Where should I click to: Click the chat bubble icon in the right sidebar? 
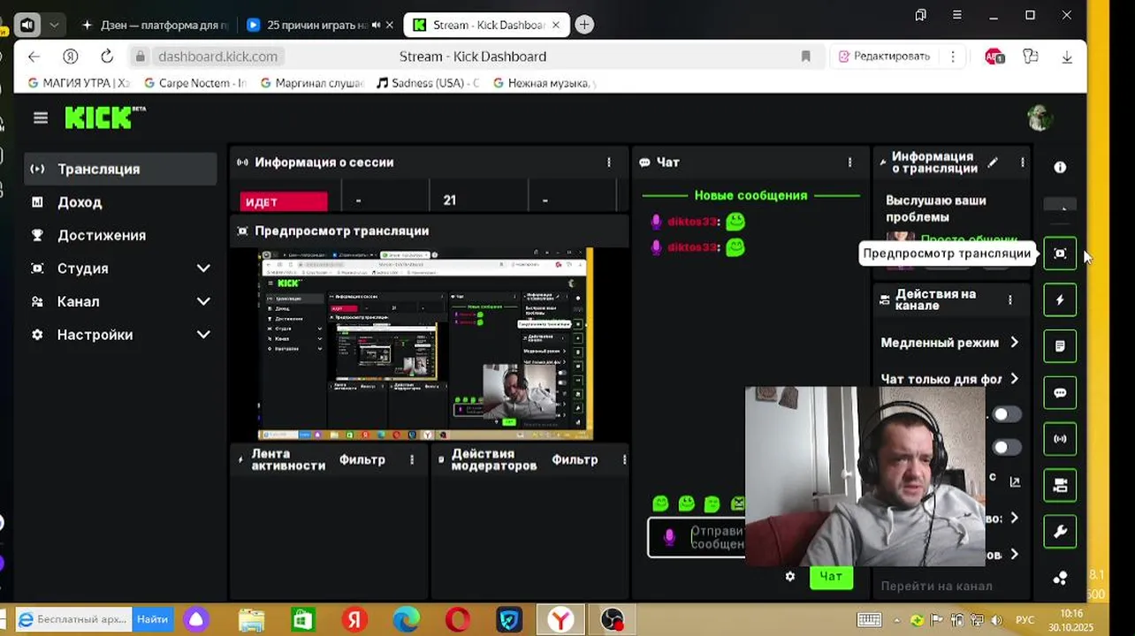(x=1060, y=392)
